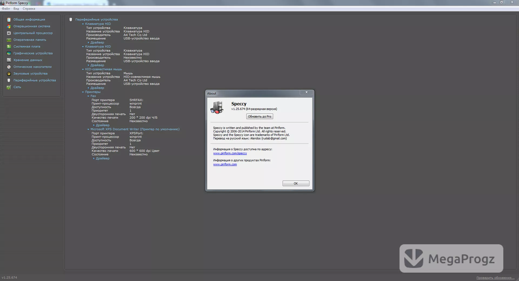Click the HID-совместимая мышь device name value
The width and height of the screenshot is (519, 281).
[142, 77]
